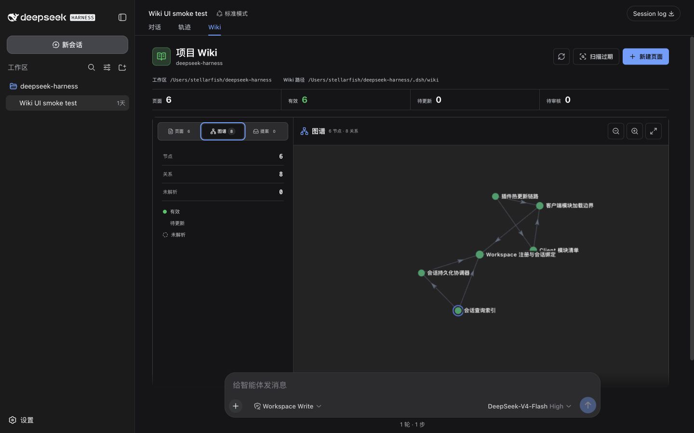
Task: Click 新建页面 button
Action: pos(646,57)
